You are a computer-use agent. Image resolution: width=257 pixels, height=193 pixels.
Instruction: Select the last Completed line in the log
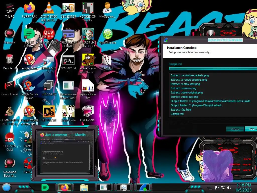(x=177, y=114)
